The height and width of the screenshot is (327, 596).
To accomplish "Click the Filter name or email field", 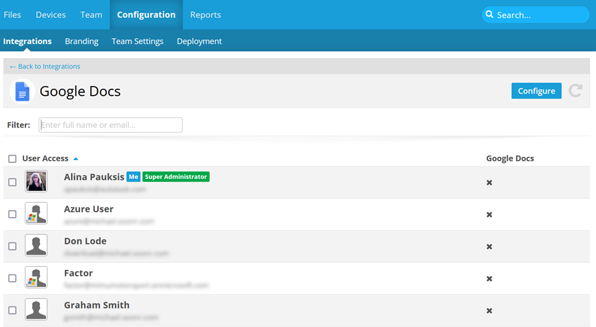I will [x=111, y=125].
